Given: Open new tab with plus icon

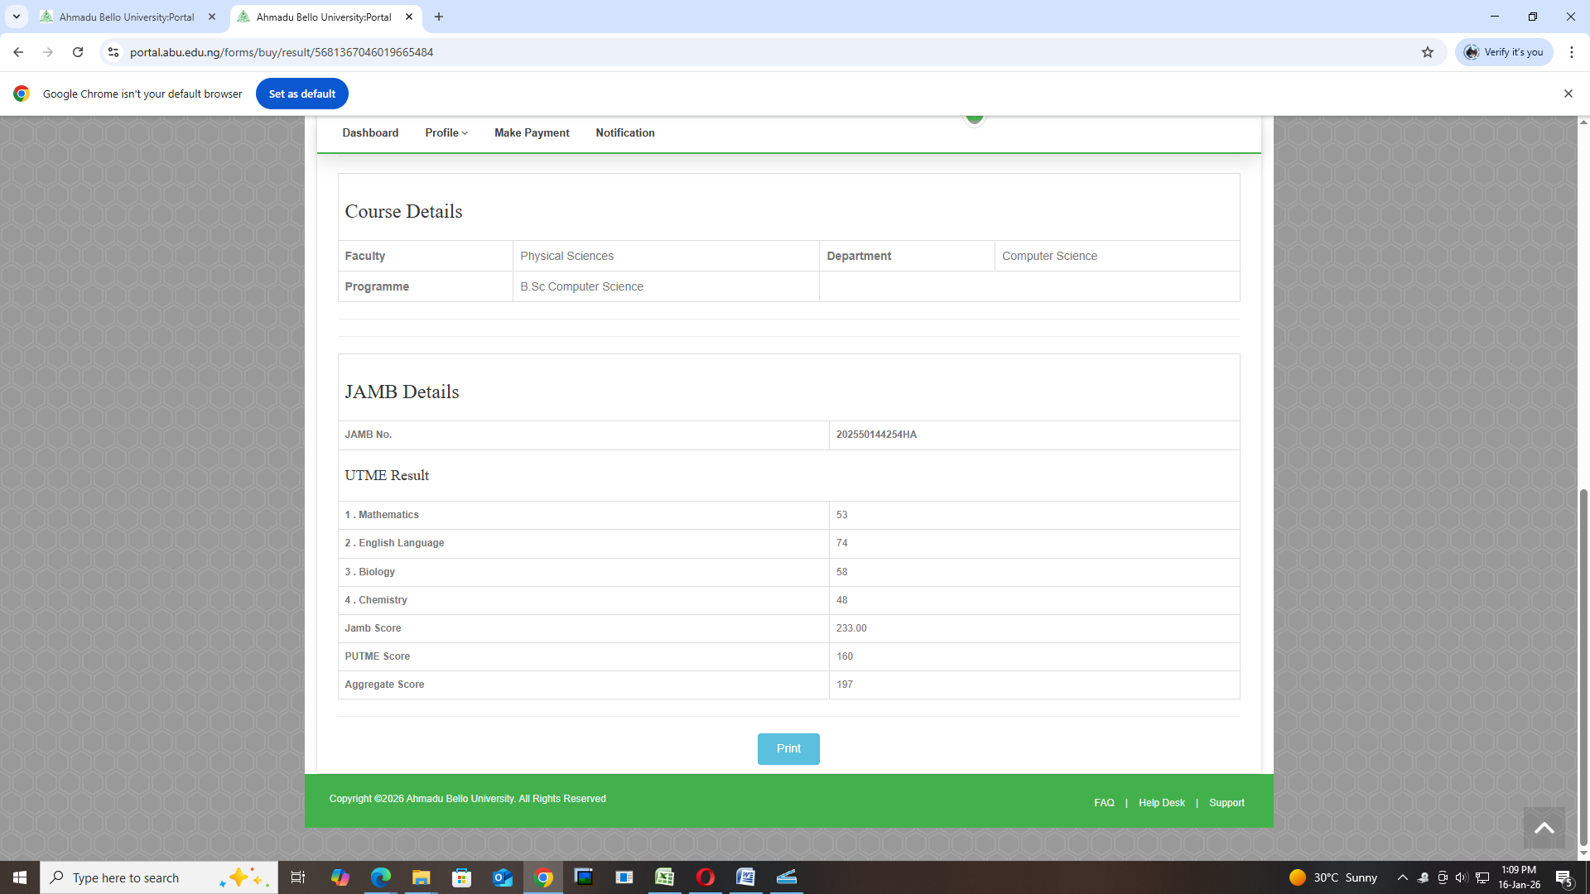Looking at the screenshot, I should click(439, 17).
